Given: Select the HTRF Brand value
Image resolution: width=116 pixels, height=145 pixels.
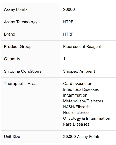Looking at the screenshot, I should click(68, 34).
